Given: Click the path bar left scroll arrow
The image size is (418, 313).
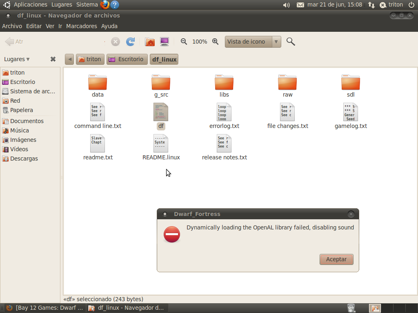Looking at the screenshot, I should point(69,59).
